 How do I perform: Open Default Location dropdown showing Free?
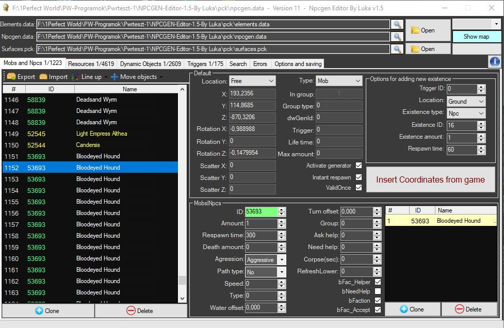252,81
